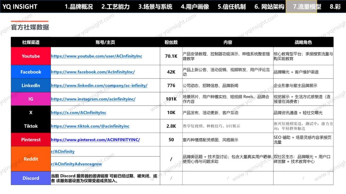The image size is (346, 194).
Task: Switch to the 2.工艺能力 tab
Action: (115, 7)
